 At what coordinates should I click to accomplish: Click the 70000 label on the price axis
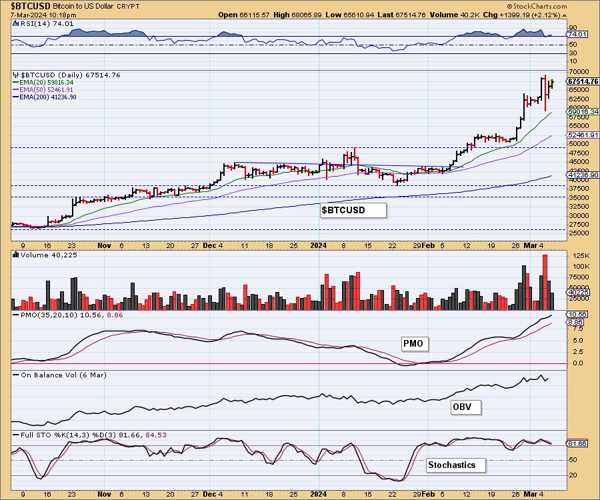tap(579, 72)
